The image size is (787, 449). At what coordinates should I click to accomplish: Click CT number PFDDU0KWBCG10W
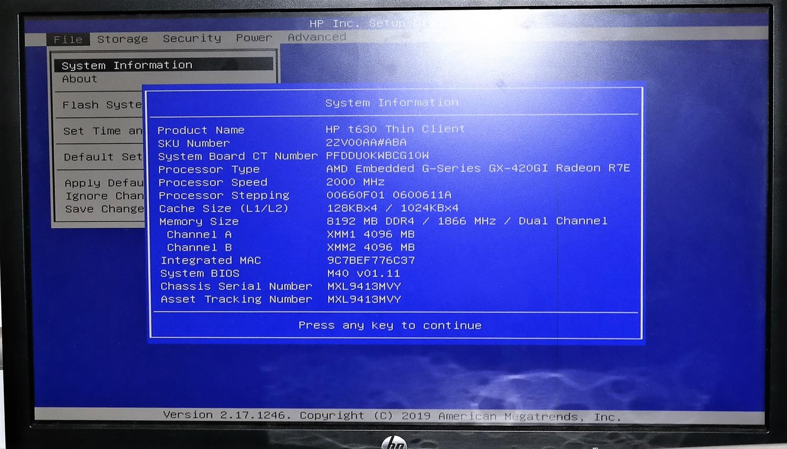click(378, 156)
